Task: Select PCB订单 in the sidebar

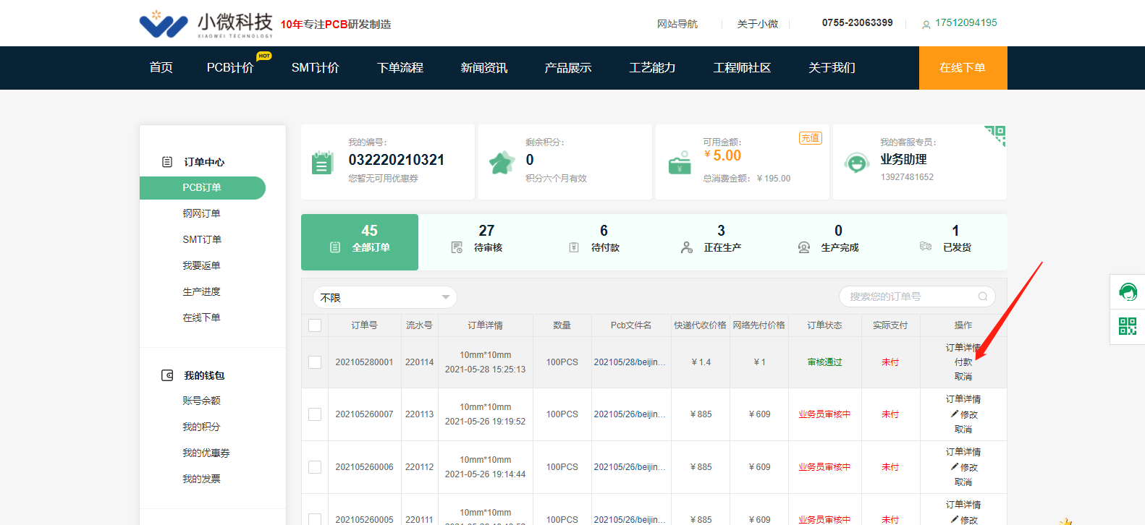Action: pos(203,188)
